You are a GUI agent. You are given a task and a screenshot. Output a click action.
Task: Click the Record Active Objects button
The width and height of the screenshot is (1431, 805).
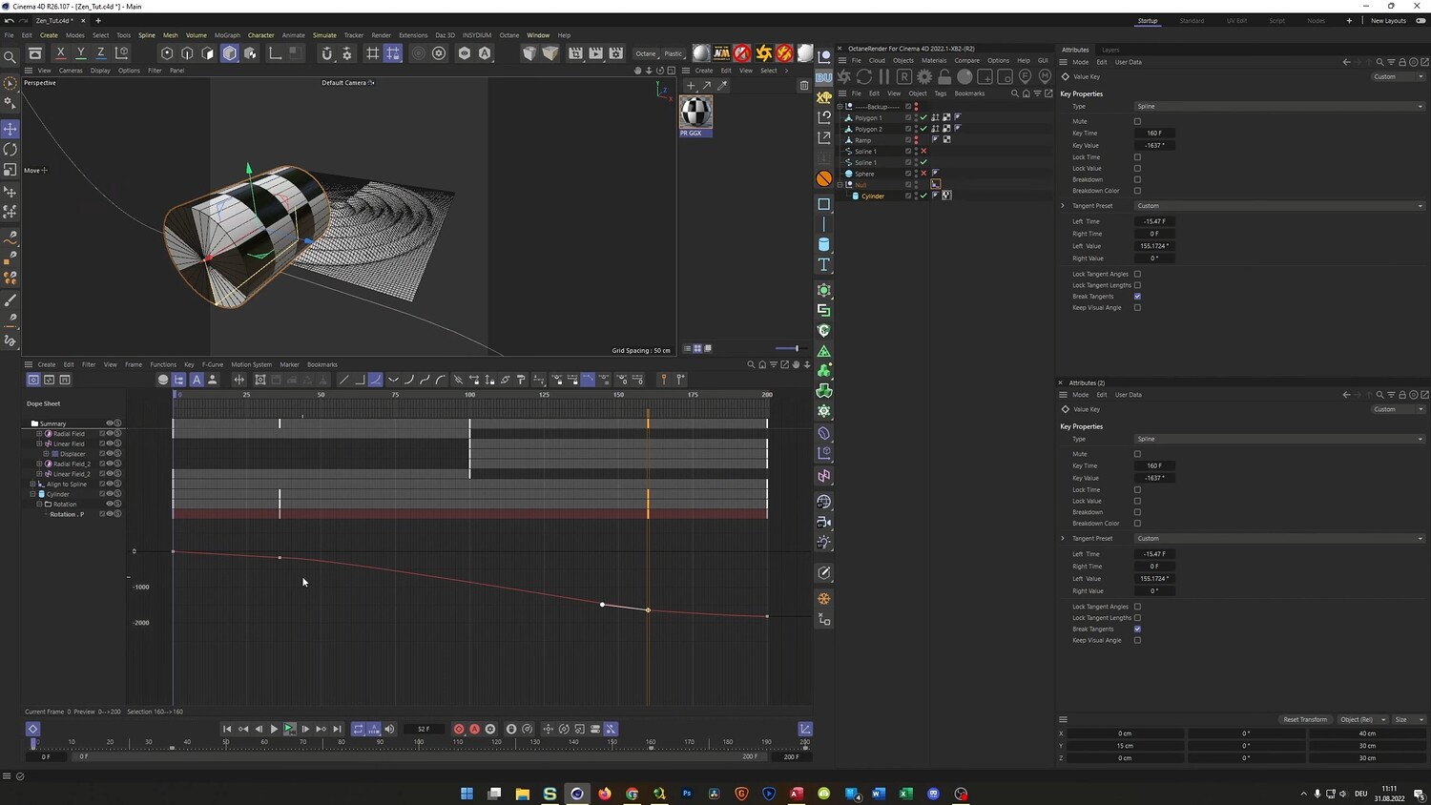coord(459,729)
